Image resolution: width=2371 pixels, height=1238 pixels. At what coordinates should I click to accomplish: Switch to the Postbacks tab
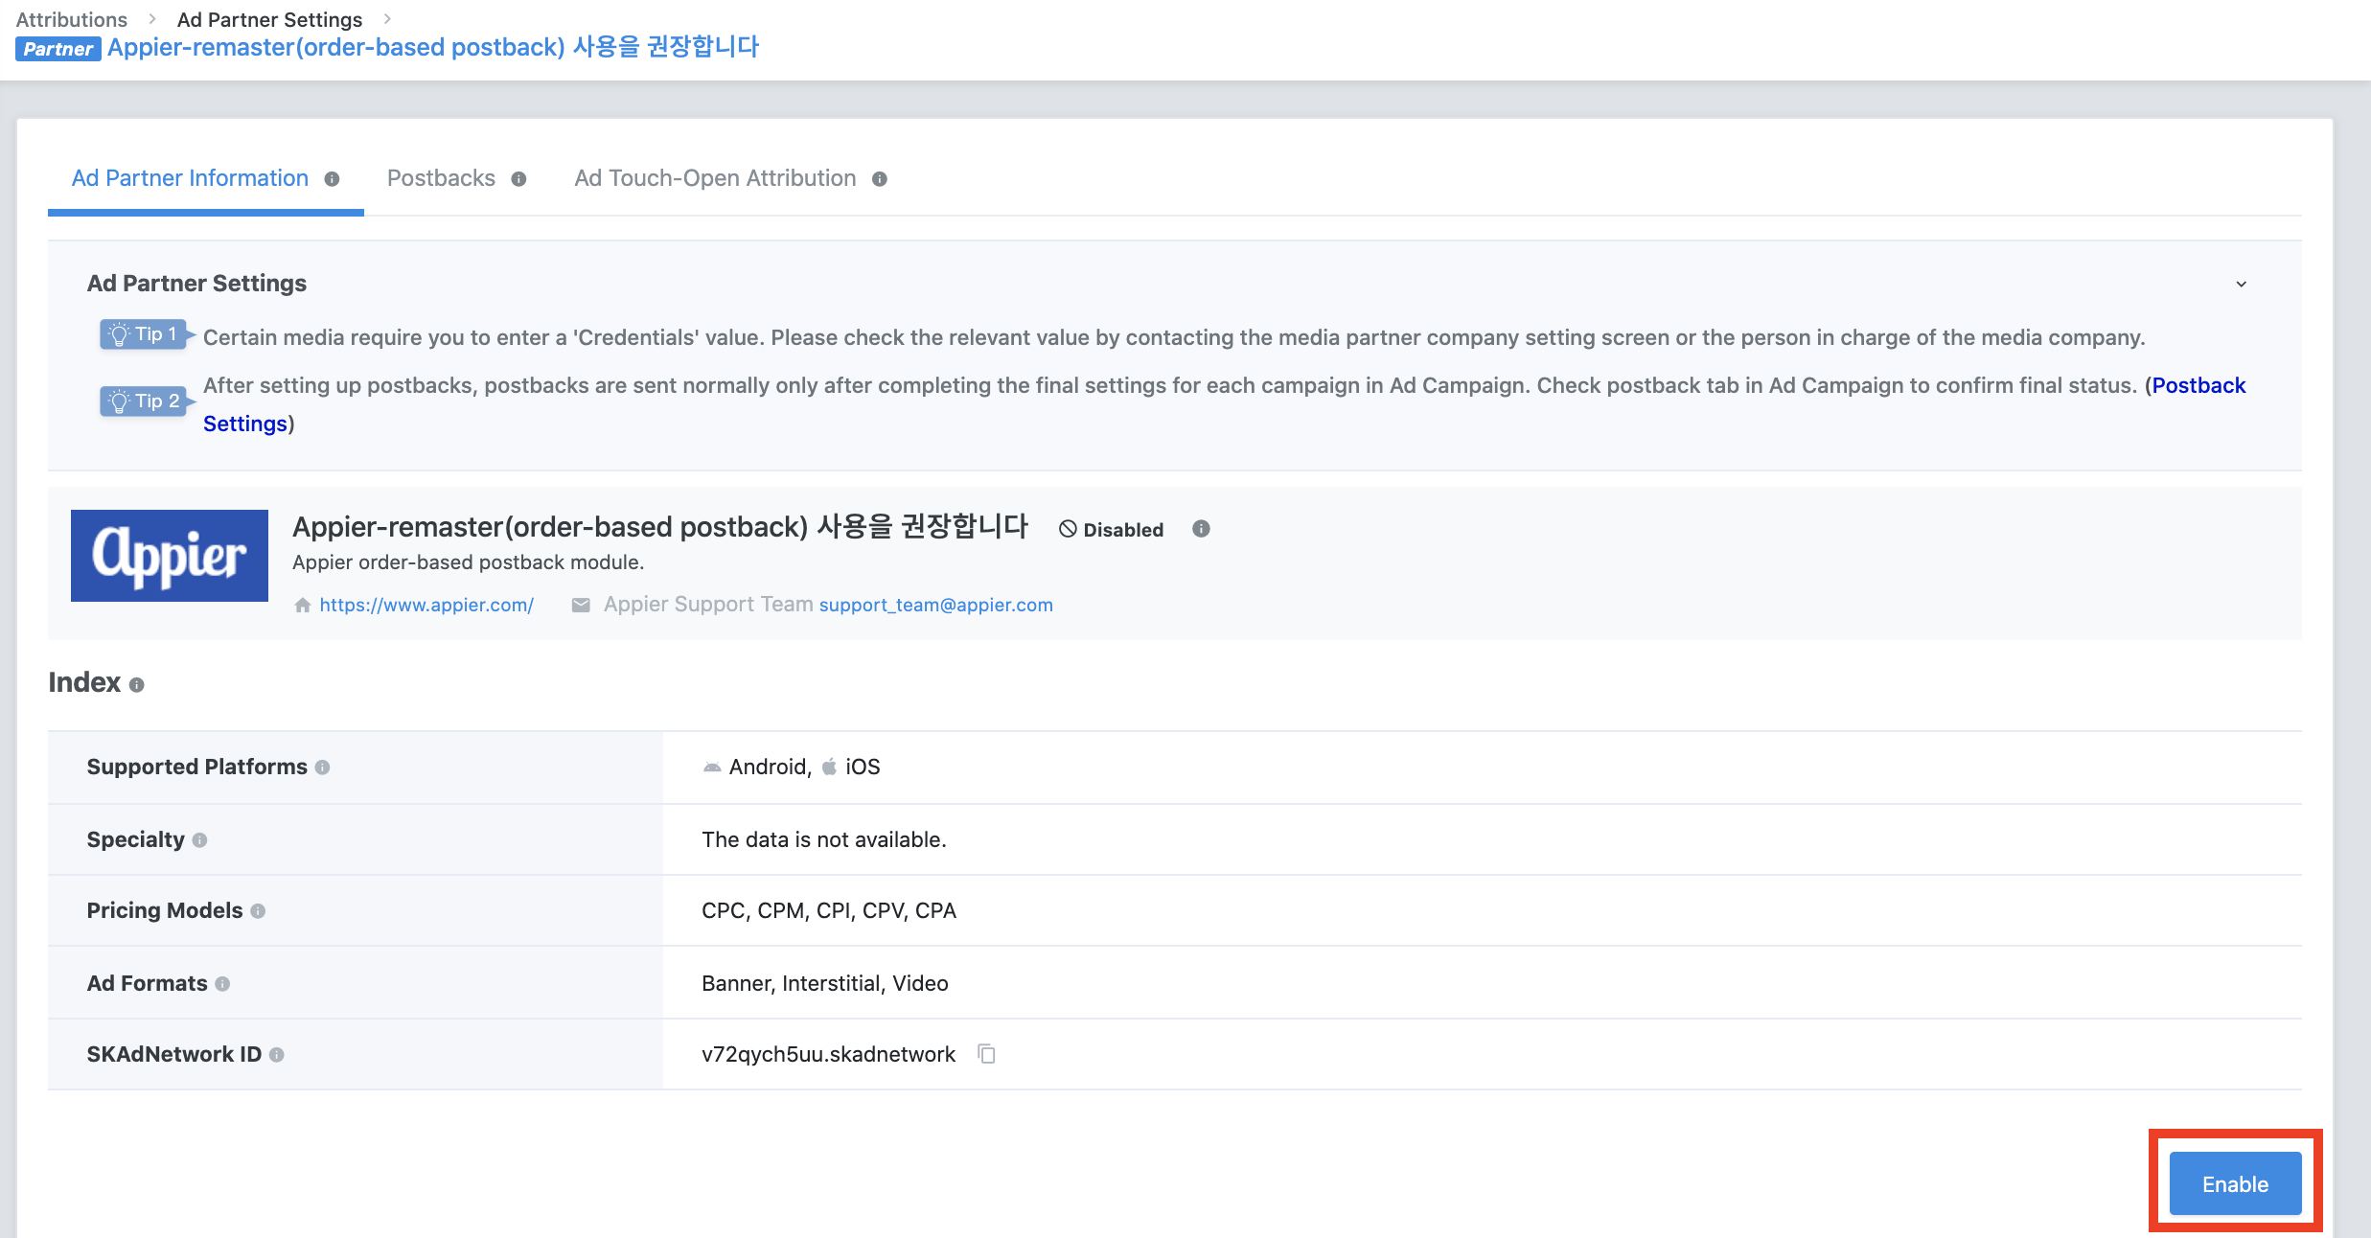click(x=441, y=178)
